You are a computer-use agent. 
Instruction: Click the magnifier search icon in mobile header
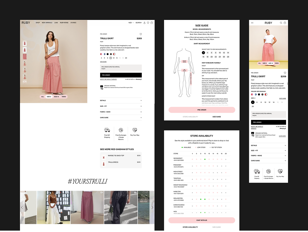tap(281, 23)
